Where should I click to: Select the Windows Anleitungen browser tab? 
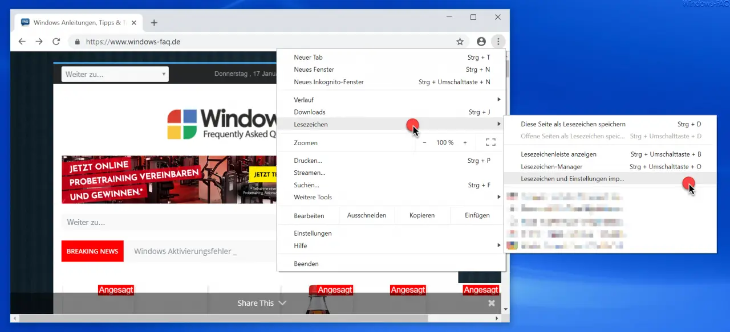tap(78, 23)
